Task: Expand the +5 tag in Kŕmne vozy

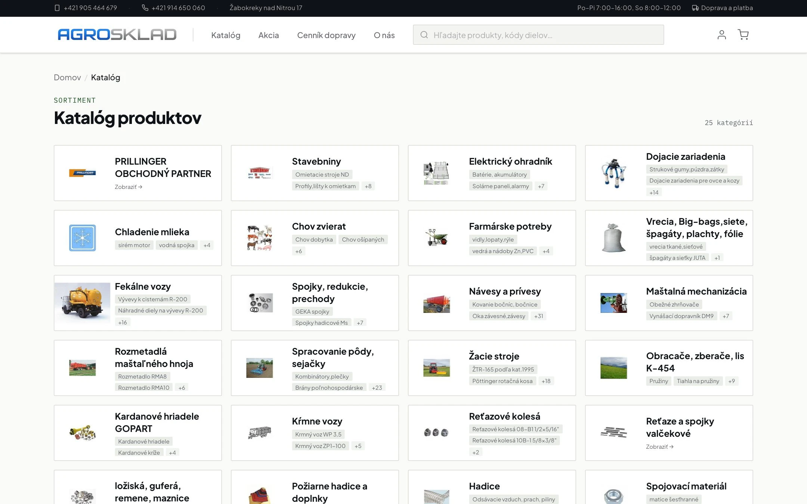Action: click(x=358, y=446)
